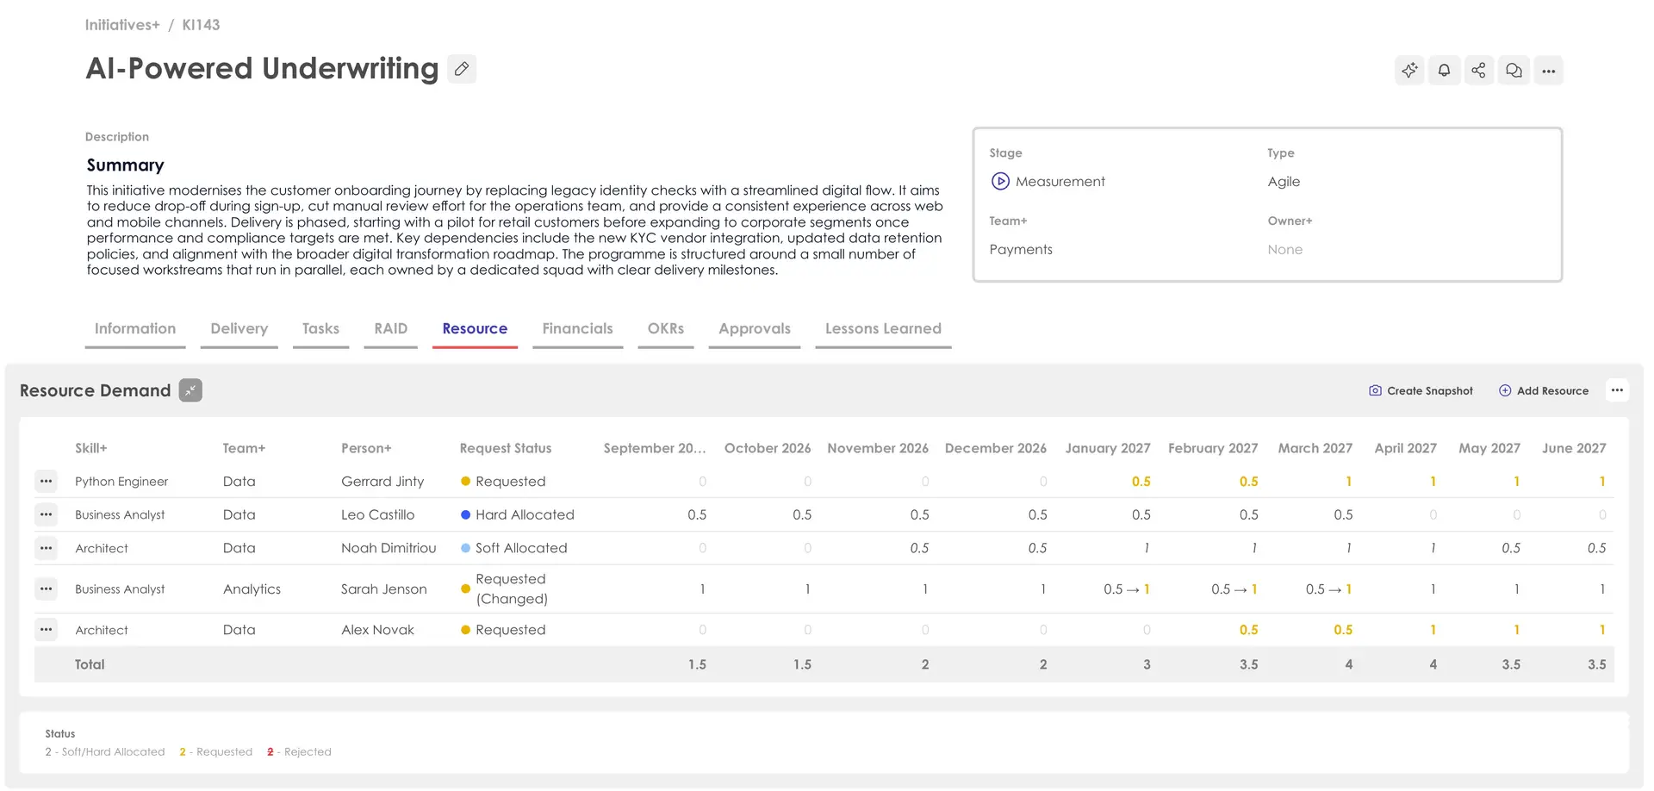Image resolution: width=1654 pixels, height=791 pixels.
Task: Click the Summary description heading
Action: tap(125, 165)
